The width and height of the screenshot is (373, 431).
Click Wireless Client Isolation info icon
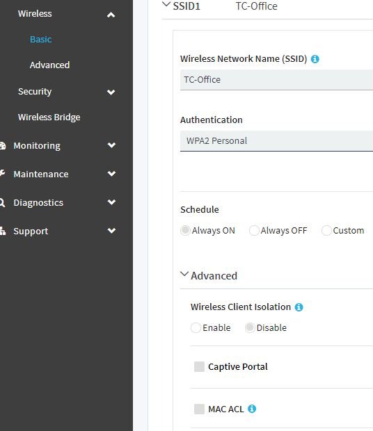tap(299, 307)
